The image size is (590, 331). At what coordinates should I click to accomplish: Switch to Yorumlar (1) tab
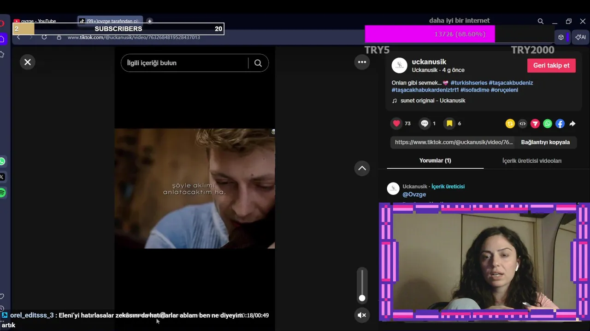(435, 160)
